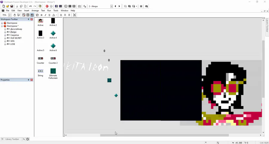The width and height of the screenshot is (269, 144).
Task: Toggle bold text formatting
Action: pyautogui.click(x=41, y=15)
